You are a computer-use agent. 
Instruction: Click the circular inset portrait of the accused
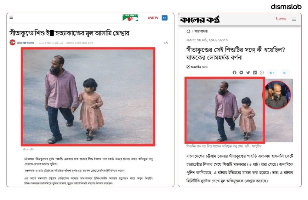(x=277, y=95)
